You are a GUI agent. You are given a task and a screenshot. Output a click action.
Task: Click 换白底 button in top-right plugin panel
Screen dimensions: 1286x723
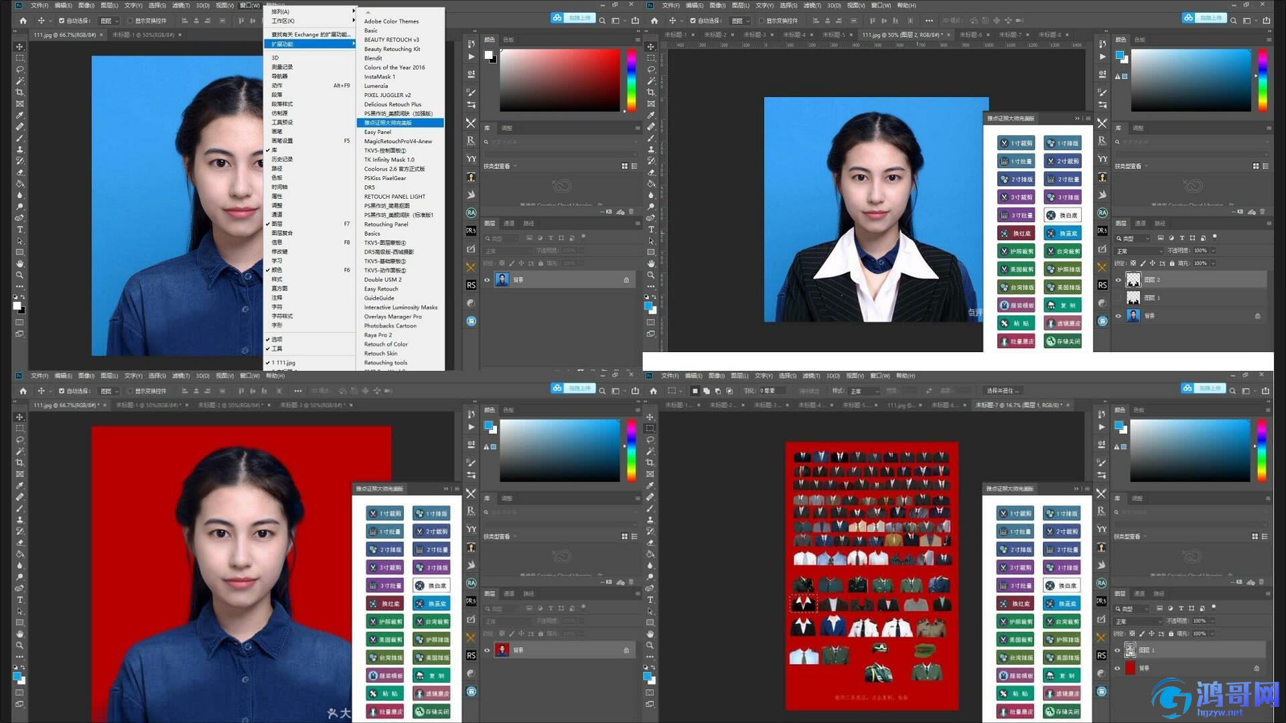coord(1062,216)
